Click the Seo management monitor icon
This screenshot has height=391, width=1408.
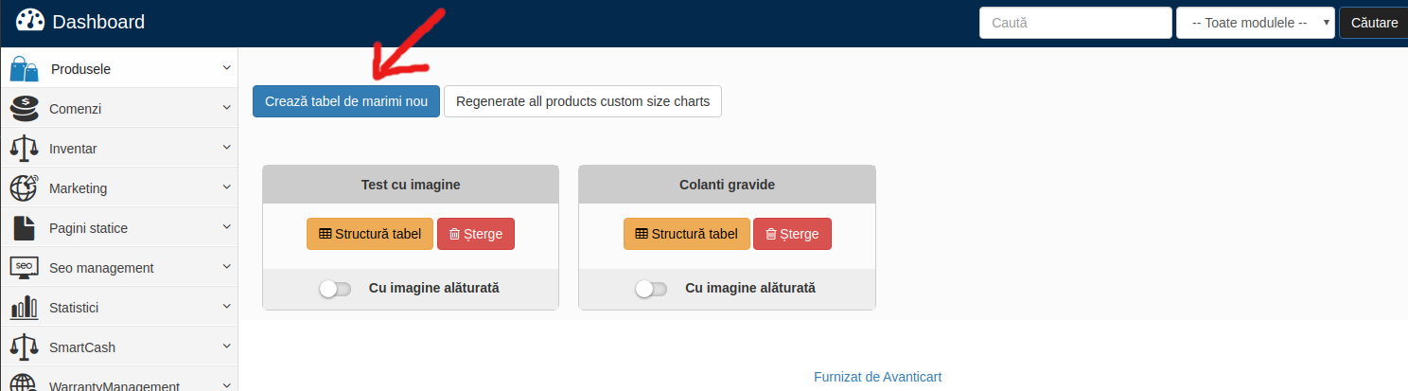(25, 268)
